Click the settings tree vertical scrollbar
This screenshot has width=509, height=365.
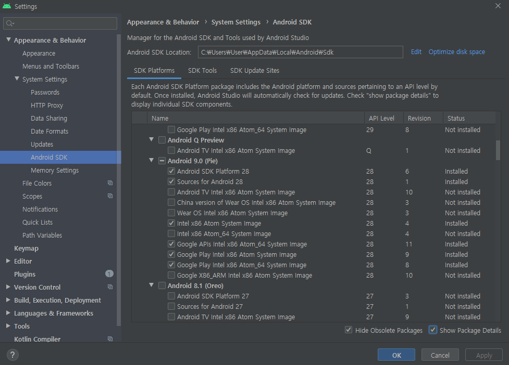(x=118, y=180)
